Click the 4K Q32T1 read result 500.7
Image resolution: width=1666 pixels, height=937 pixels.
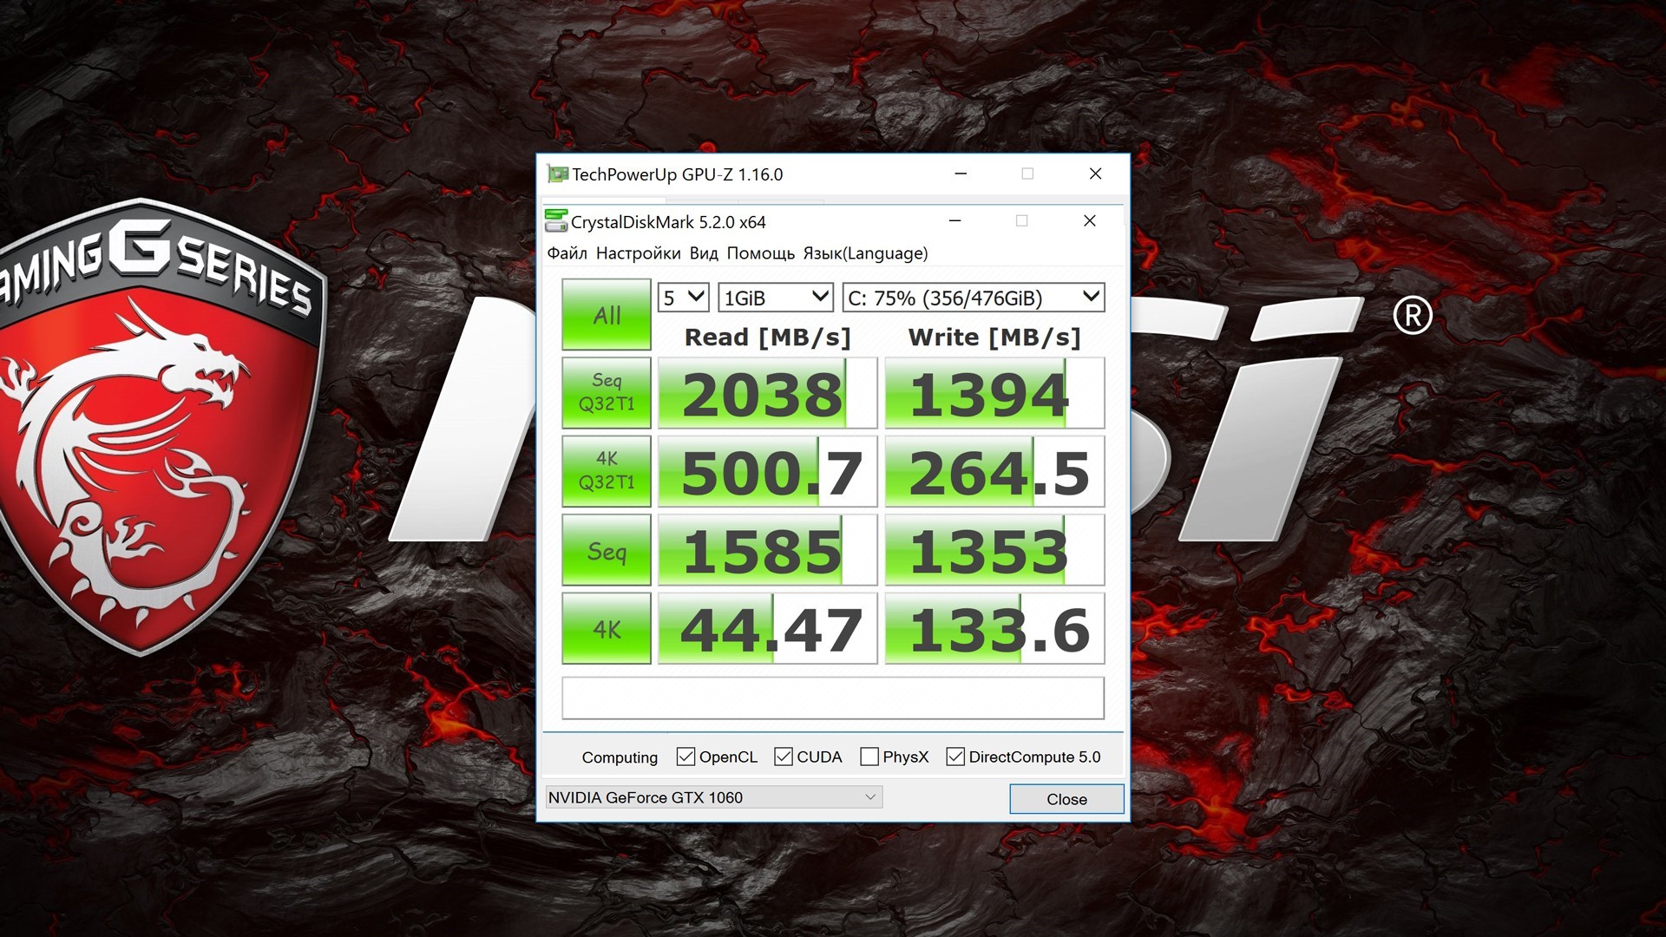pos(767,471)
